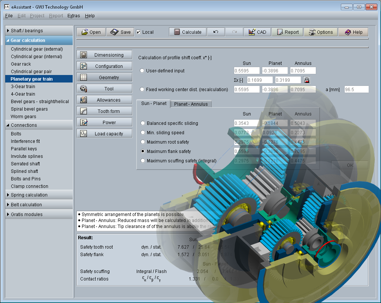Confirm with the OK button
The height and width of the screenshot is (303, 381).
tap(349, 165)
